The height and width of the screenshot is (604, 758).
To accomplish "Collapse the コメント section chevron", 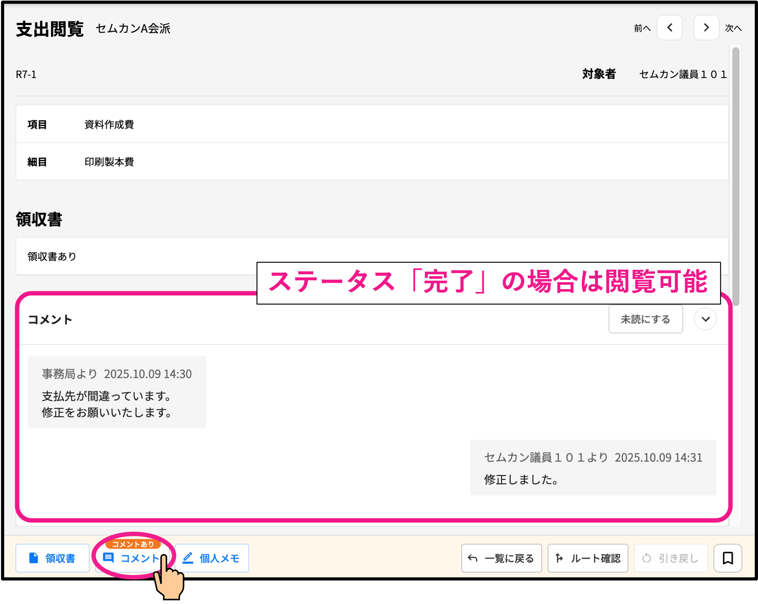I will pos(705,319).
